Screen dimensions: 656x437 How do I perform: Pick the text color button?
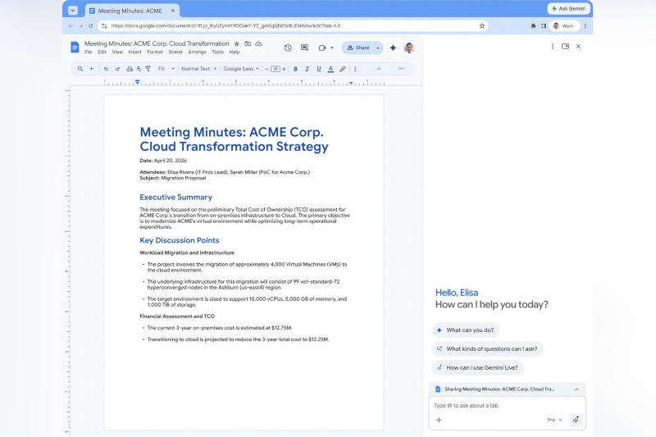point(330,69)
